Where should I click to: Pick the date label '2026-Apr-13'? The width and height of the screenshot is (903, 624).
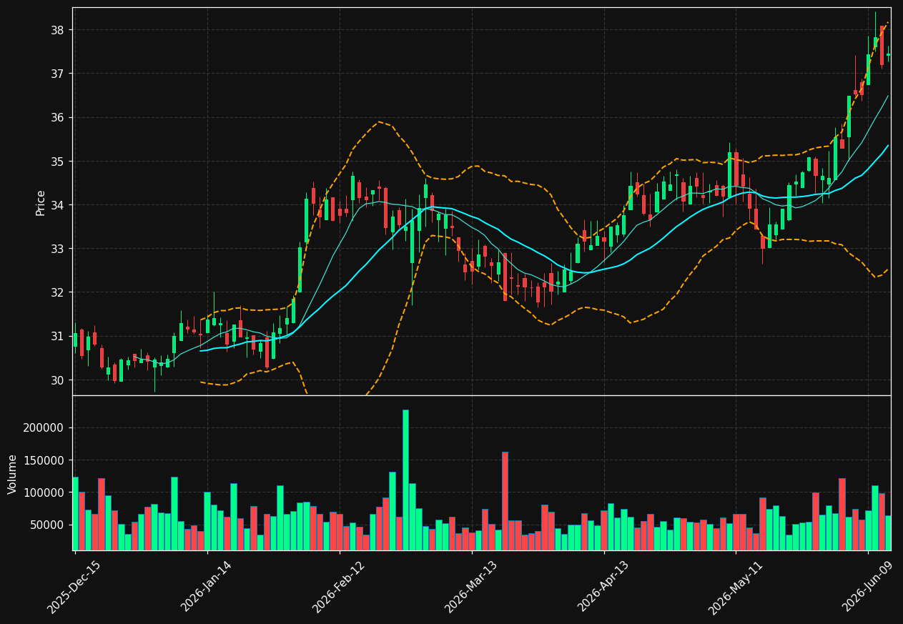coord(603,587)
